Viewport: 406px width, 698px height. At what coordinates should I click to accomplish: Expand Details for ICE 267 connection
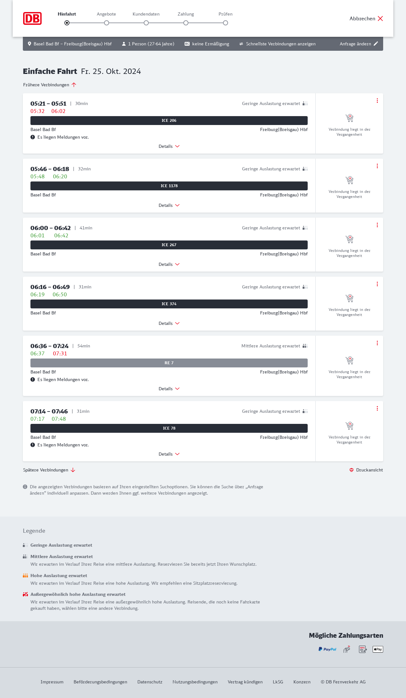[x=169, y=264]
